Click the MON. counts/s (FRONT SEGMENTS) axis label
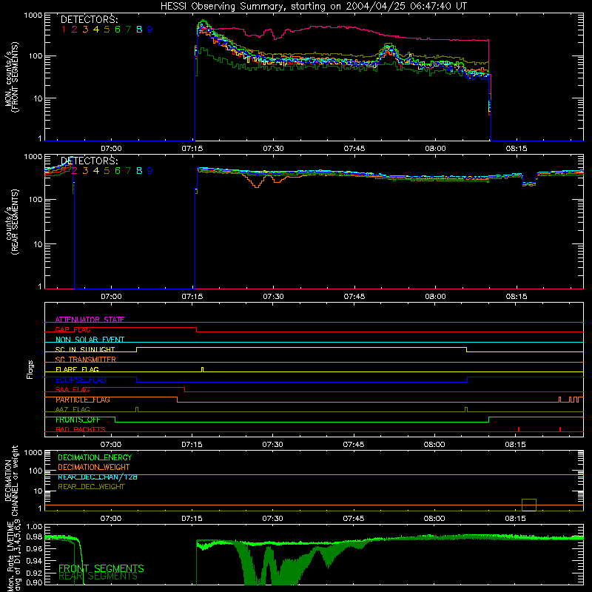The image size is (592, 592). coord(12,77)
